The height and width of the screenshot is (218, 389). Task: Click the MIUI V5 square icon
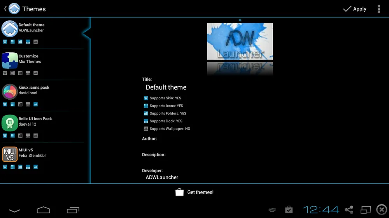point(9,154)
